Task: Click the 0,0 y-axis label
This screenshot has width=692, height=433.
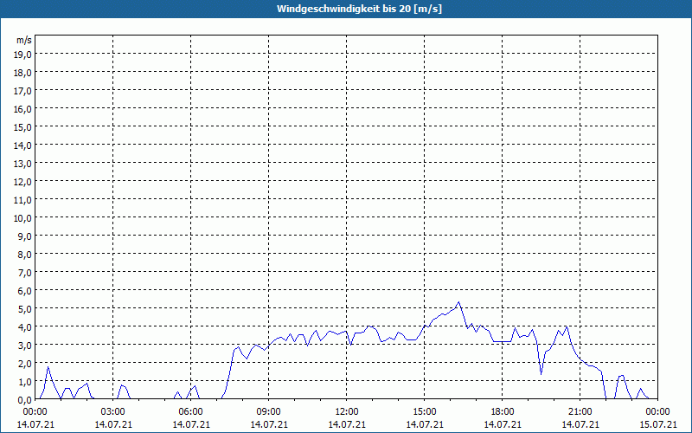Action: point(25,399)
